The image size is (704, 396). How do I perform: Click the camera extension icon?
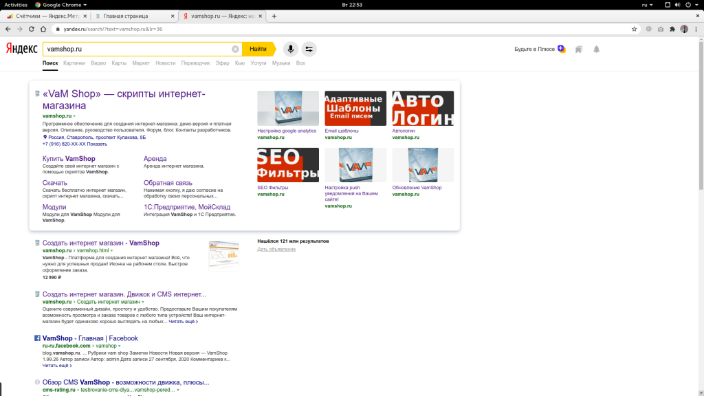point(661,29)
